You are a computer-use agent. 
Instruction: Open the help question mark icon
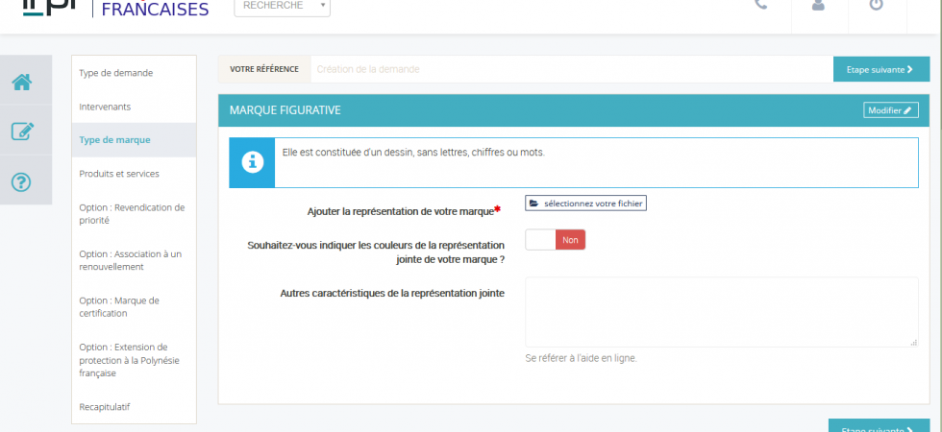(22, 181)
